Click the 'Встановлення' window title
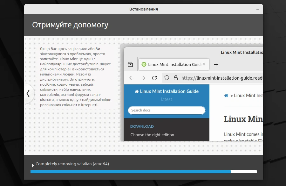 [144, 9]
